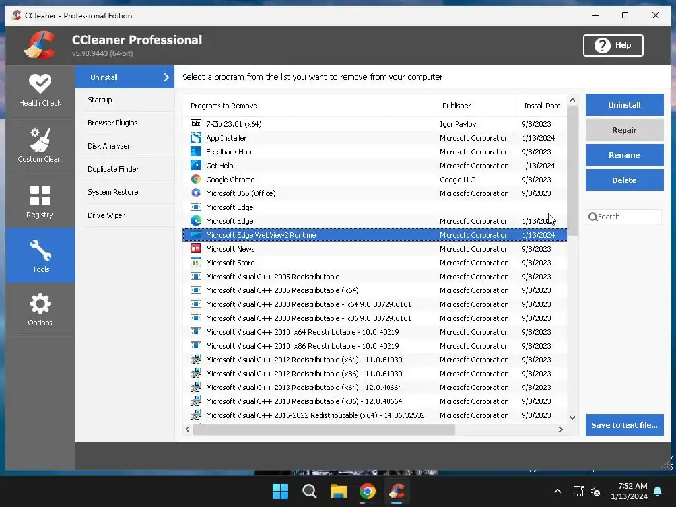Open File Explorer from taskbar

[x=339, y=491]
